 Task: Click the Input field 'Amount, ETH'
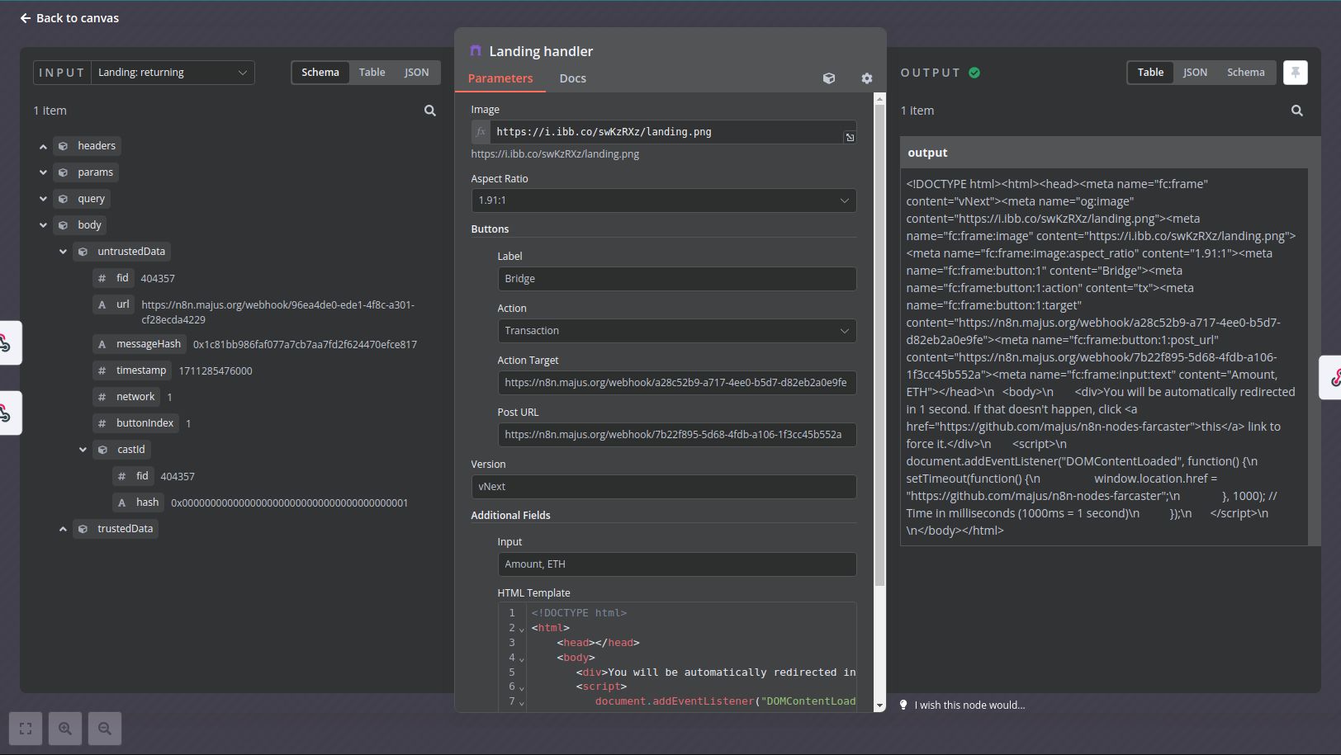(677, 564)
